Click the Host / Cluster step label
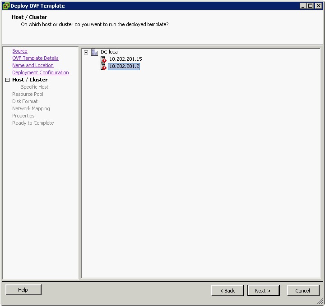This screenshot has height=306, width=325. (30, 80)
